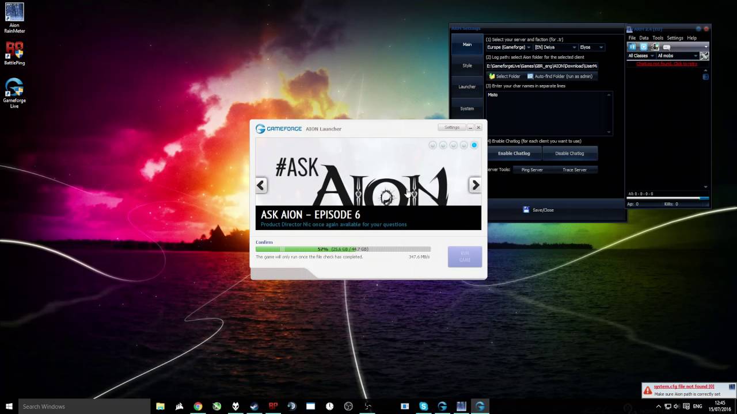Click Select Folder button

click(504, 76)
